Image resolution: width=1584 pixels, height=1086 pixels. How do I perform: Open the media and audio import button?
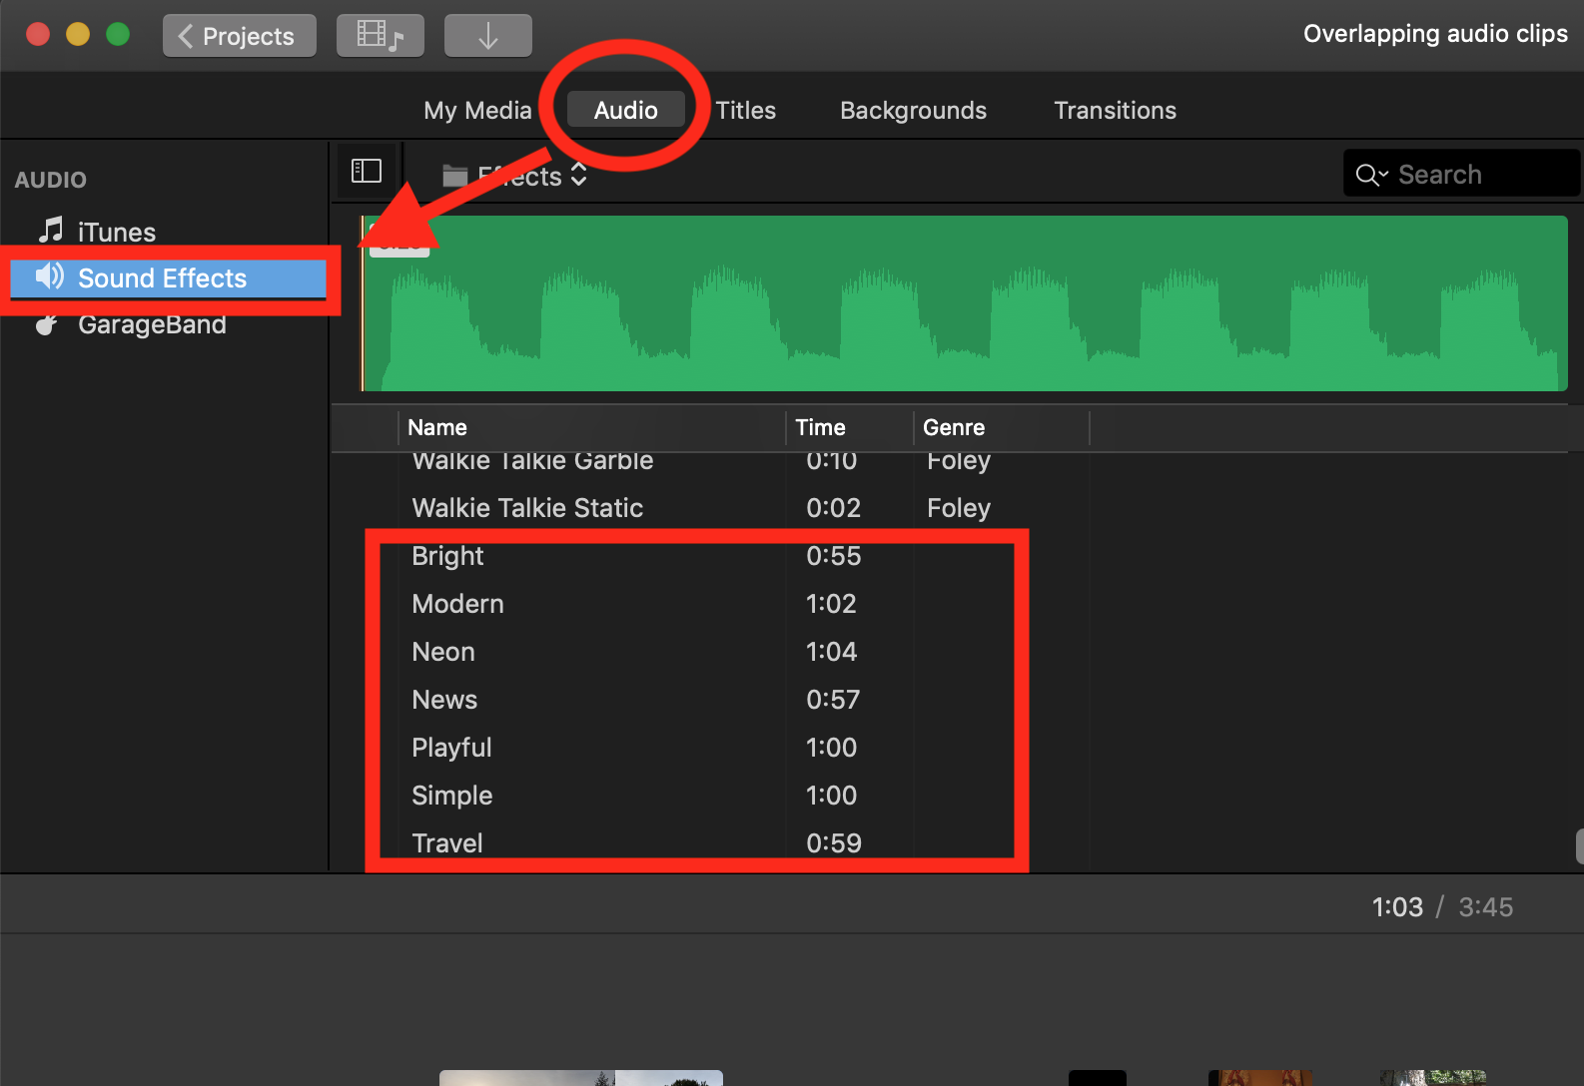click(x=381, y=36)
